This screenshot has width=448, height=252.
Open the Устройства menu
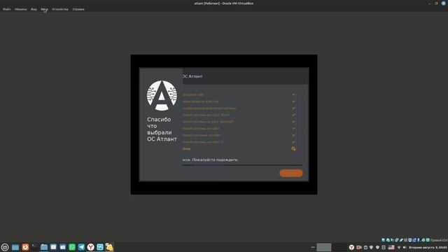60,9
